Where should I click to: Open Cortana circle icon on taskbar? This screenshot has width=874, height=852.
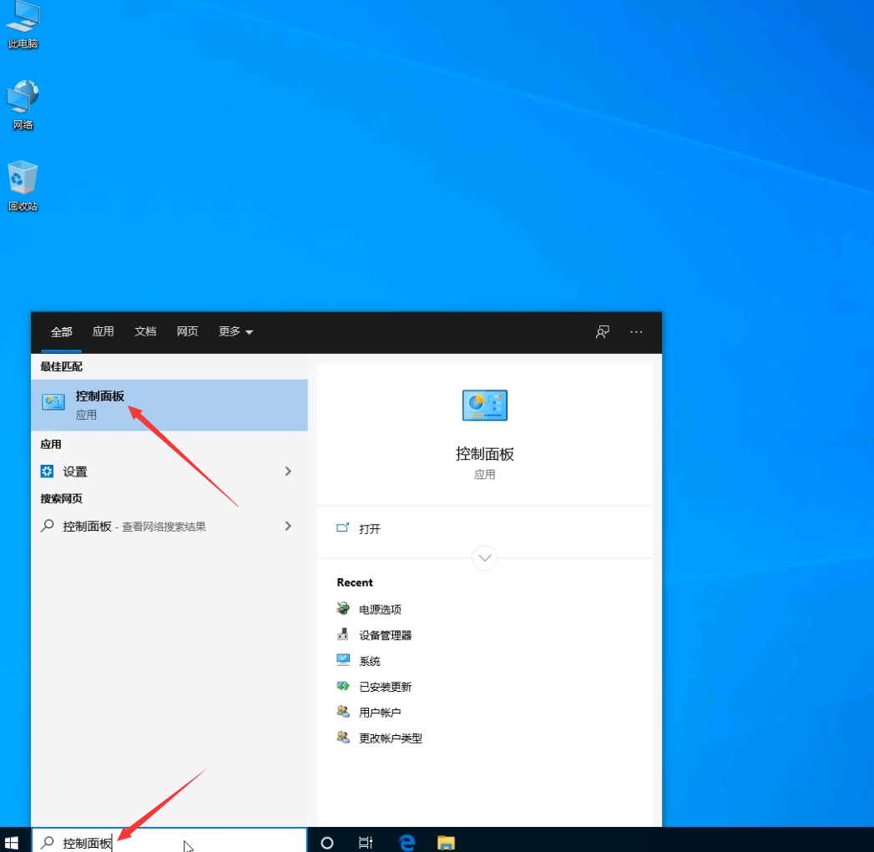pyautogui.click(x=327, y=843)
